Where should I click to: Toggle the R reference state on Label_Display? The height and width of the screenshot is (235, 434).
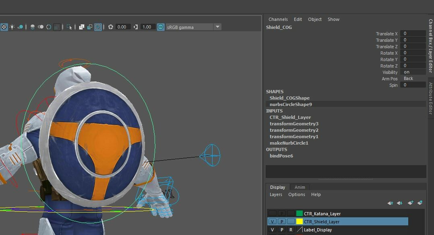291,229
